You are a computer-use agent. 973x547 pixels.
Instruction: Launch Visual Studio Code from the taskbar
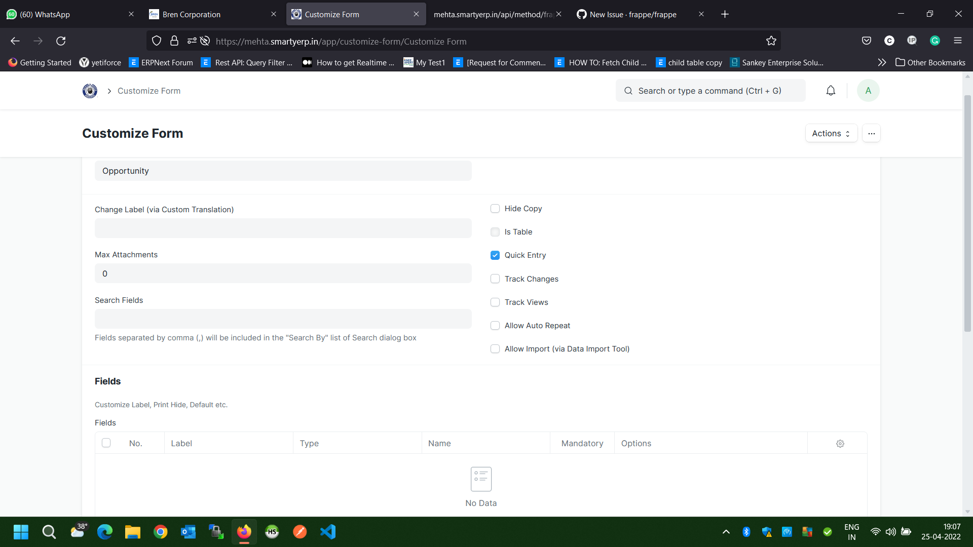click(x=328, y=532)
